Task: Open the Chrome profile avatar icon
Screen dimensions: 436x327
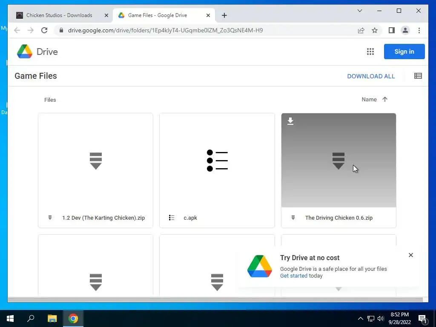Action: (405, 30)
